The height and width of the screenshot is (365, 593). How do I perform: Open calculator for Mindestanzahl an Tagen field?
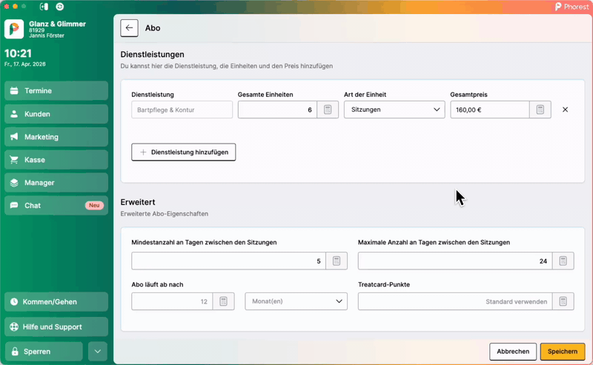[337, 261]
